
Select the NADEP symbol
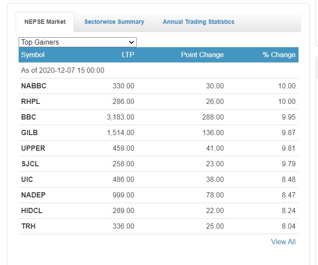[33, 195]
